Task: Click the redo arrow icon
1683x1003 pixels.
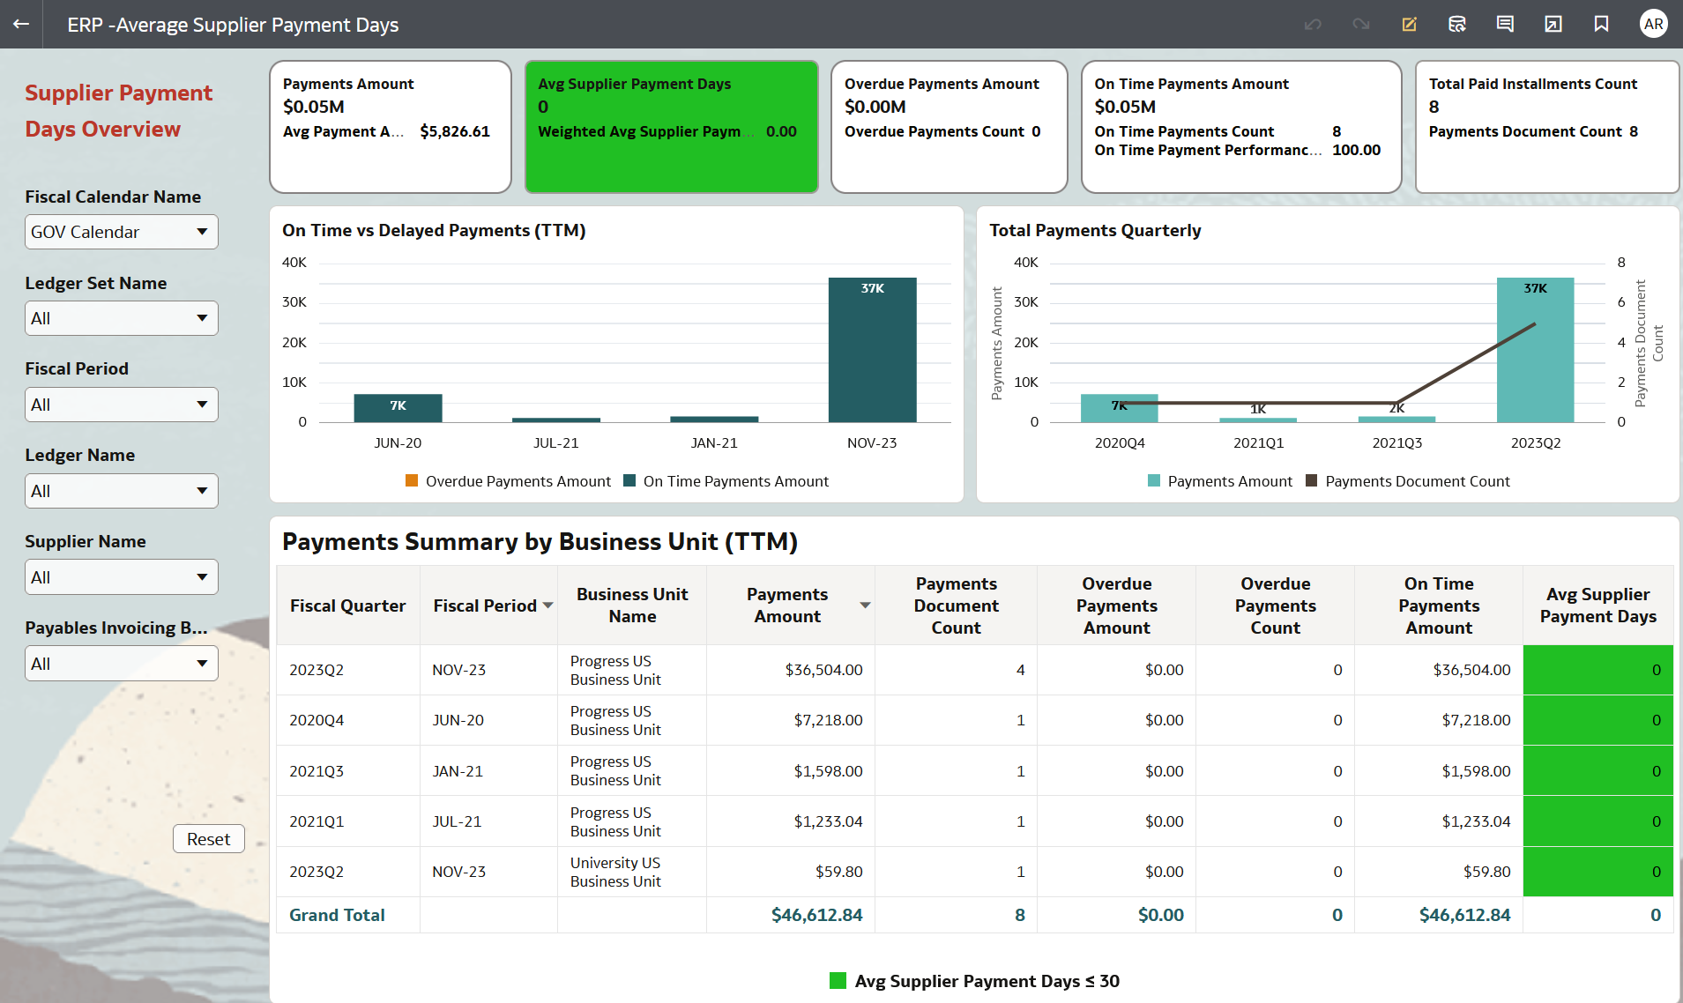Action: pyautogui.click(x=1360, y=24)
